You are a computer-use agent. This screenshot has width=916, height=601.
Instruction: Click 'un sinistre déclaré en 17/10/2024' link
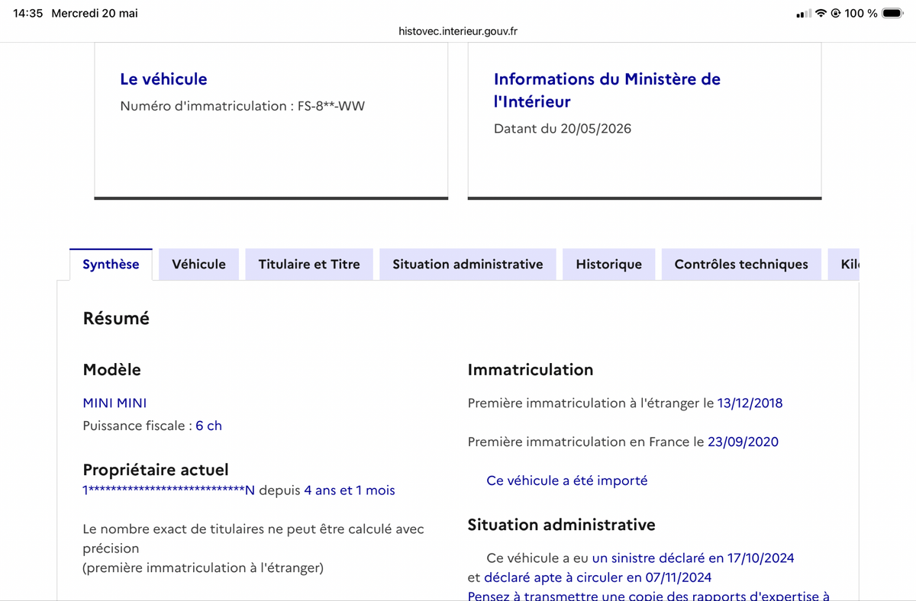coord(693,558)
